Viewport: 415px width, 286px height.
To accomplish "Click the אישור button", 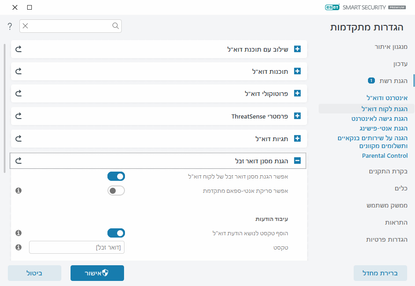I will click(97, 273).
